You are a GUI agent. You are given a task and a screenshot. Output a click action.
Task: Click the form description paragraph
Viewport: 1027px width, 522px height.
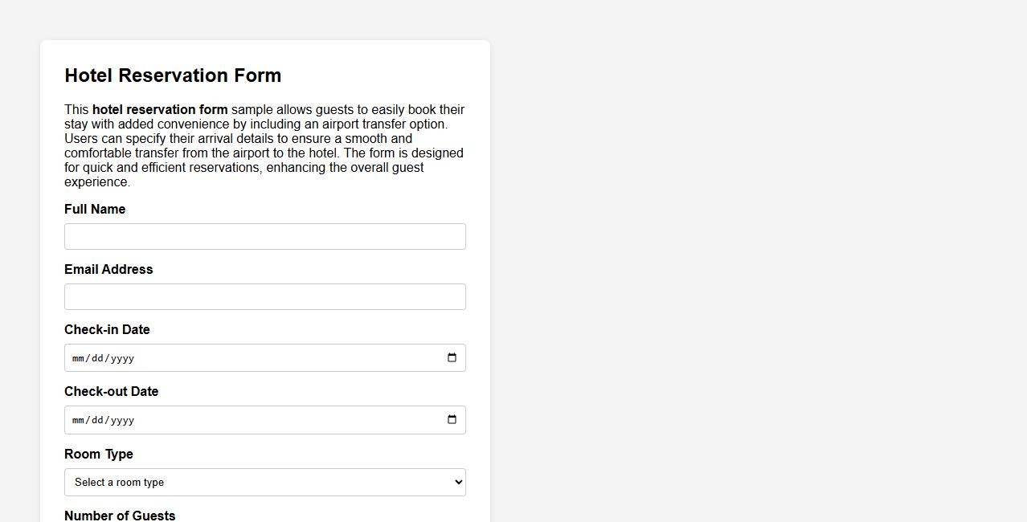click(264, 145)
